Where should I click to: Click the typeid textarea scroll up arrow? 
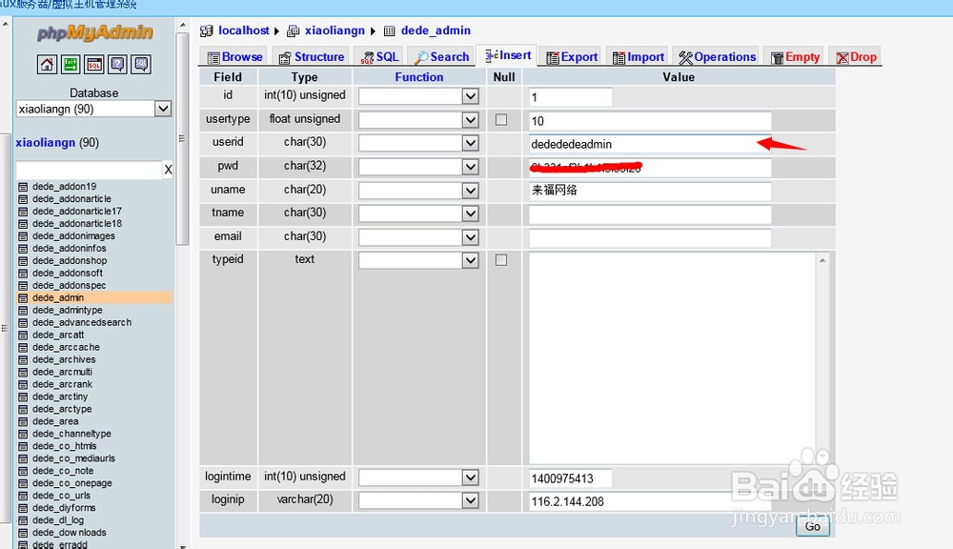point(822,260)
